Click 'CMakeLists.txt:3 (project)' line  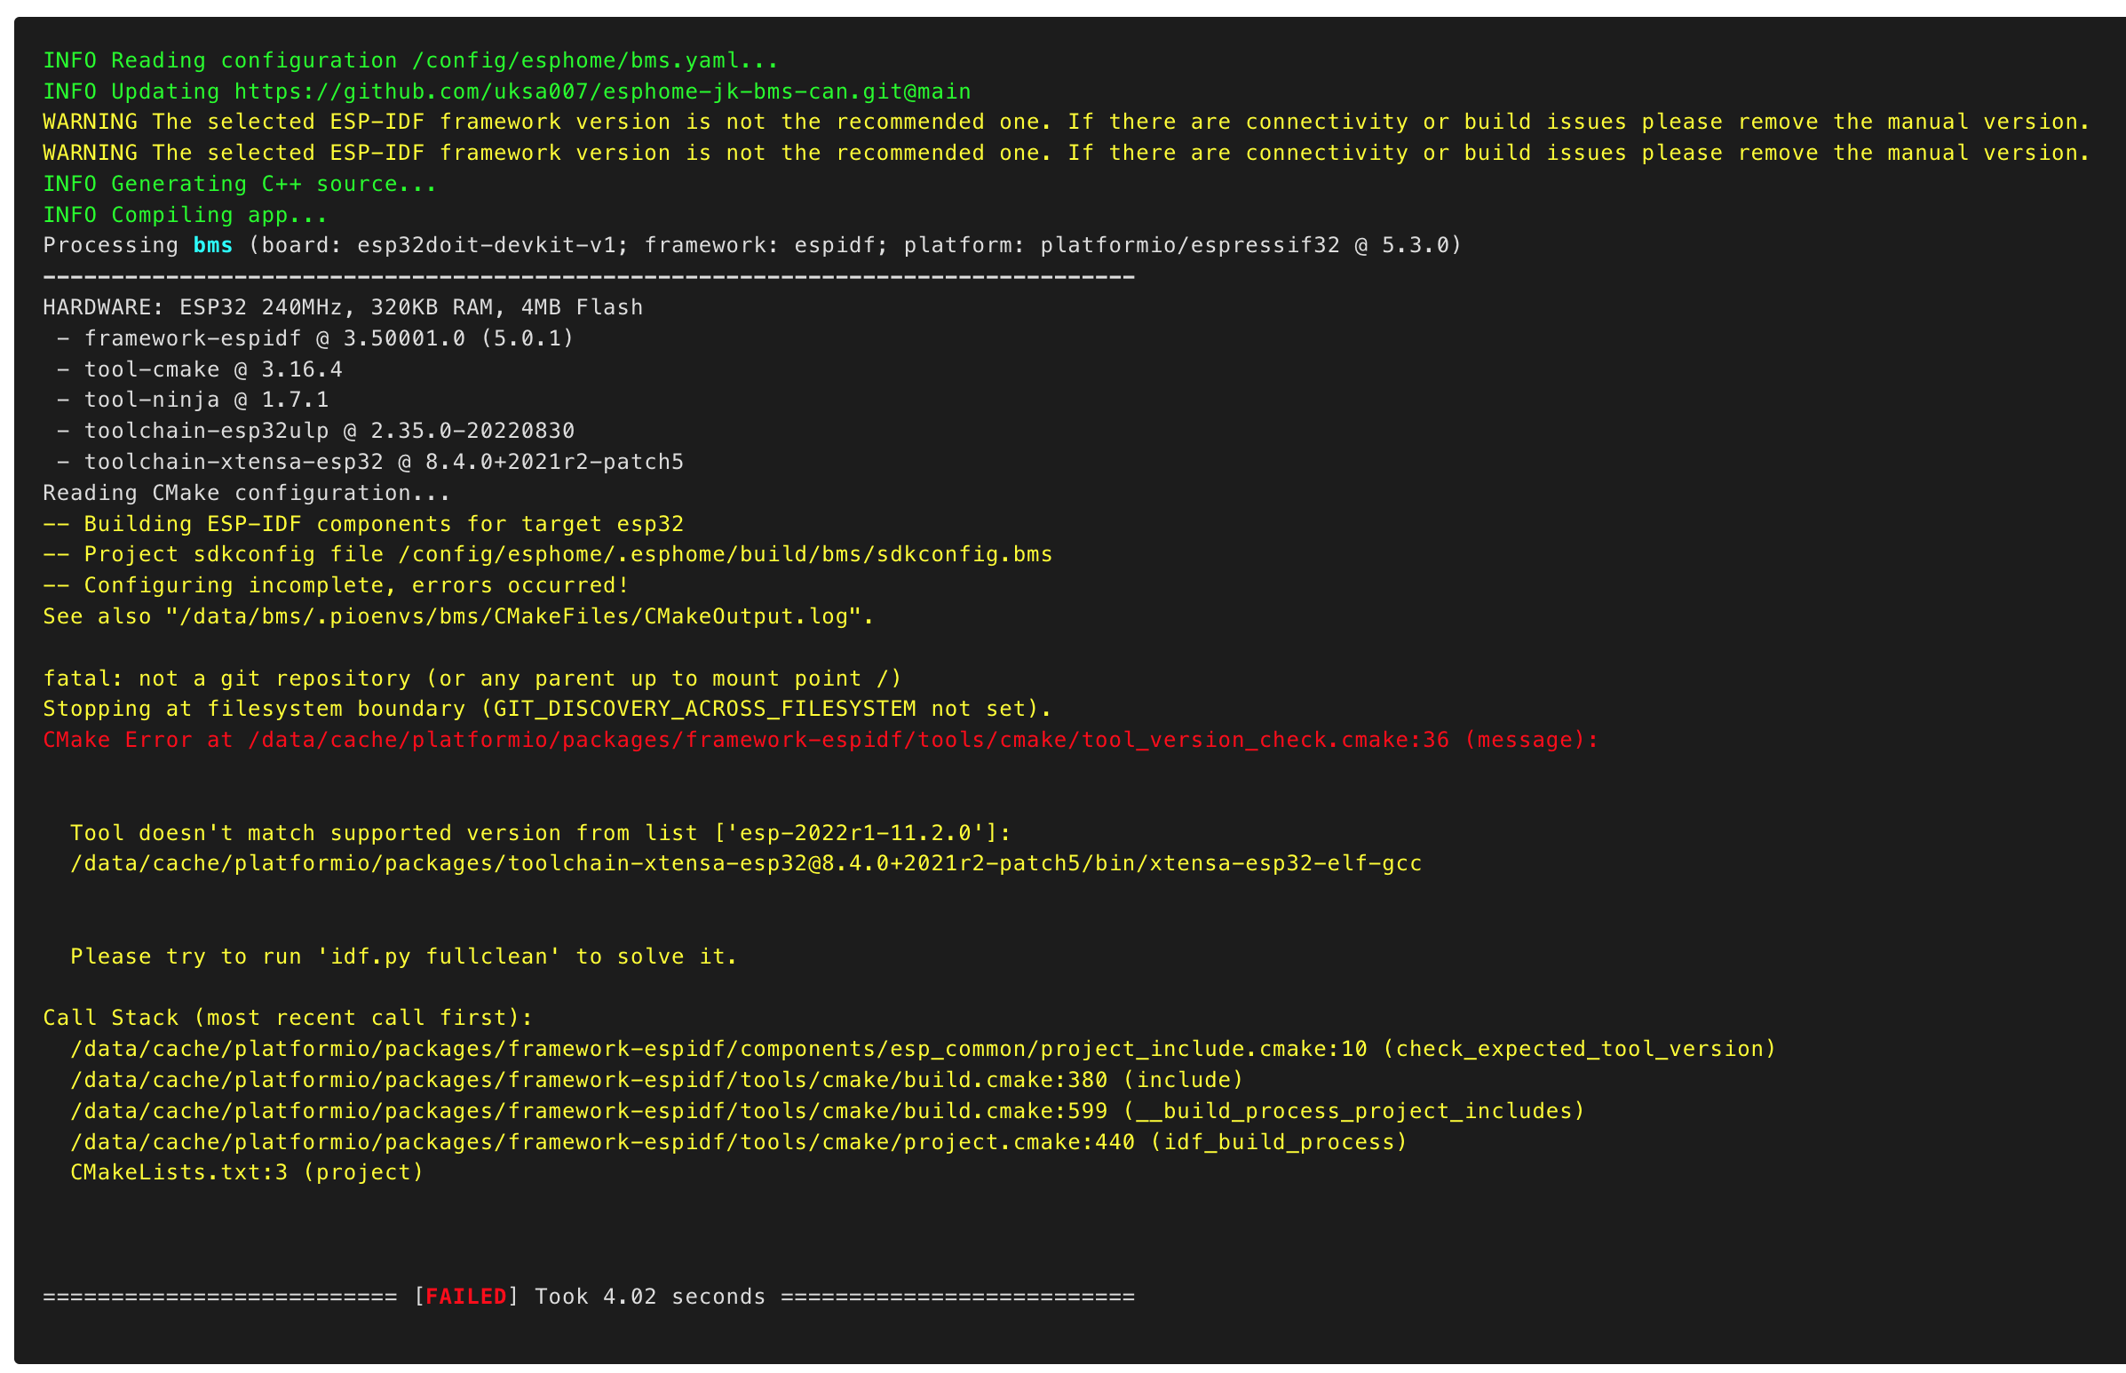click(x=247, y=1172)
